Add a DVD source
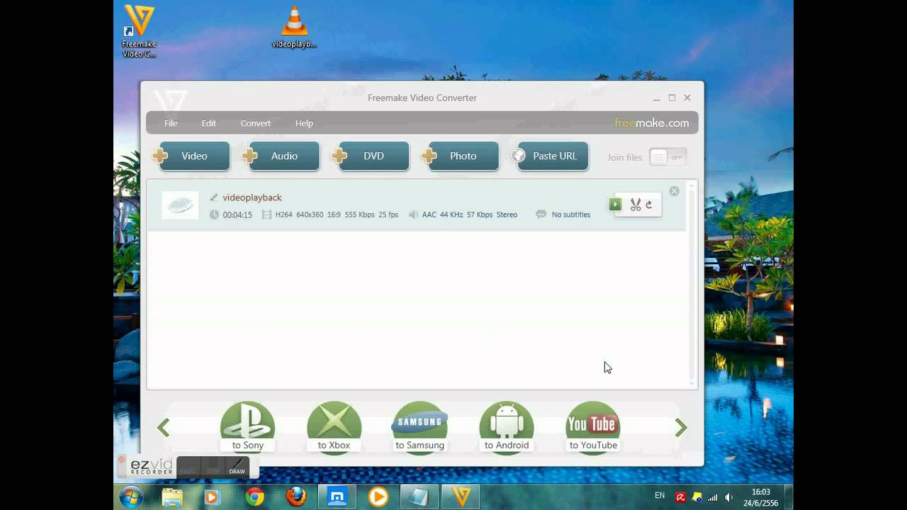This screenshot has height=510, width=907. (371, 156)
